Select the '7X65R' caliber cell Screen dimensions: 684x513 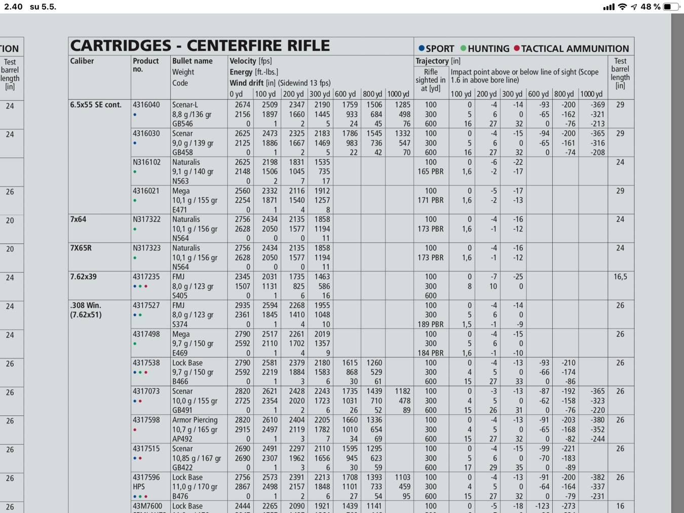(81, 248)
